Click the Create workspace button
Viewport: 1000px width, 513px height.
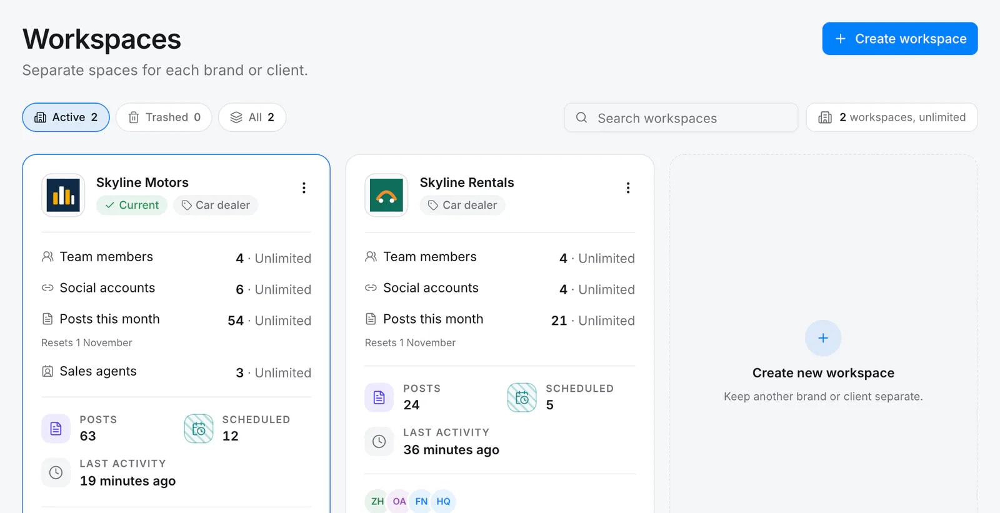tap(900, 39)
